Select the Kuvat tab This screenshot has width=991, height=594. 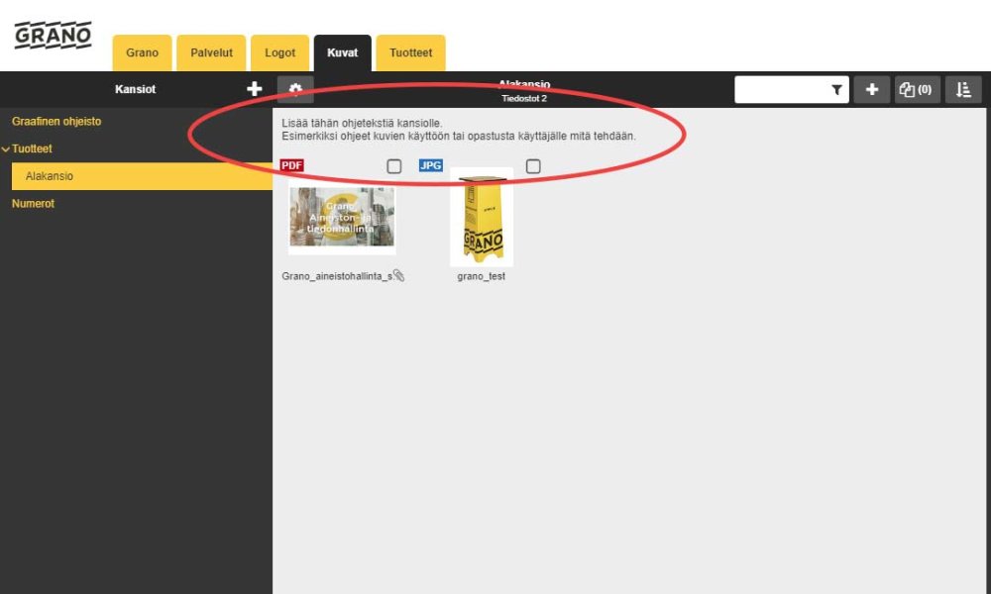343,53
